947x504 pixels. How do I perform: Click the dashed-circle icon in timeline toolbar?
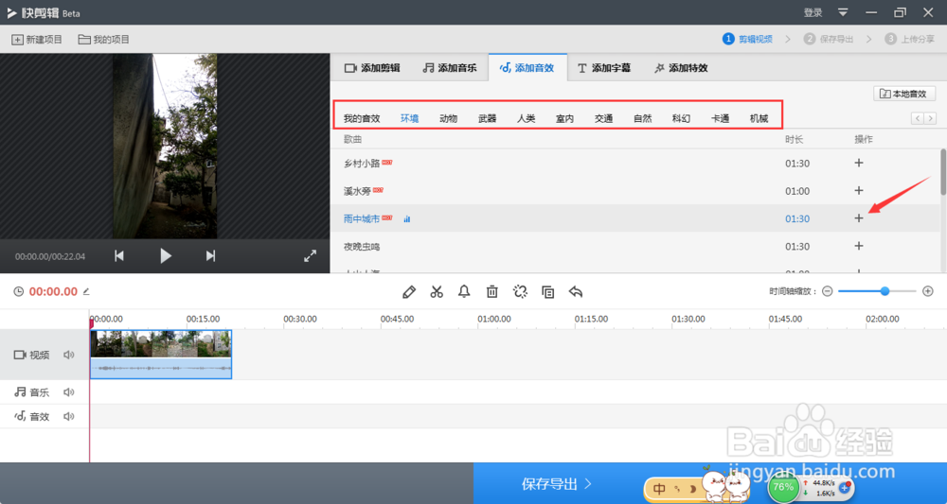pyautogui.click(x=520, y=292)
